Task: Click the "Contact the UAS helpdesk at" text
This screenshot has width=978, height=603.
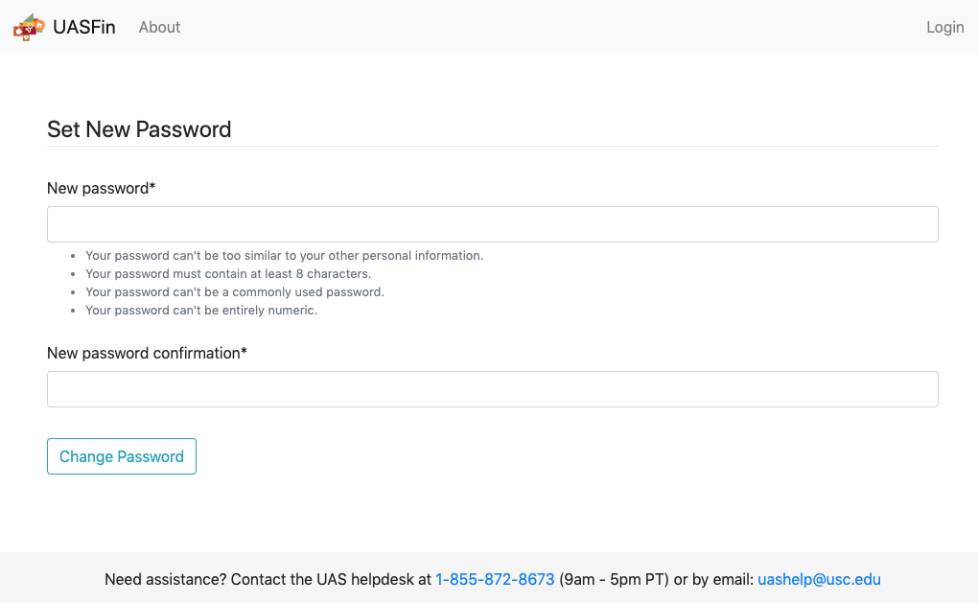Action: click(331, 579)
